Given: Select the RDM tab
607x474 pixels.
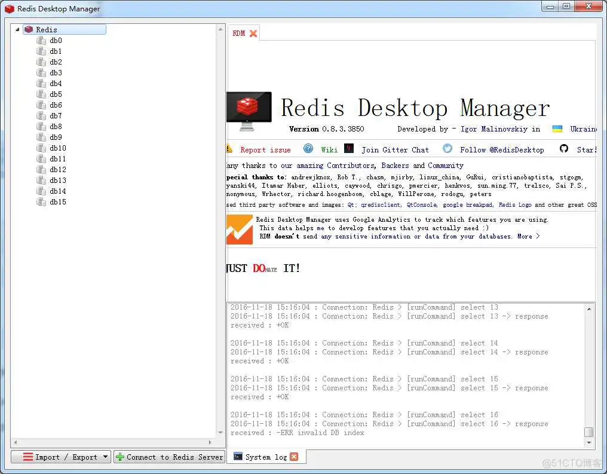Looking at the screenshot, I should pyautogui.click(x=238, y=33).
